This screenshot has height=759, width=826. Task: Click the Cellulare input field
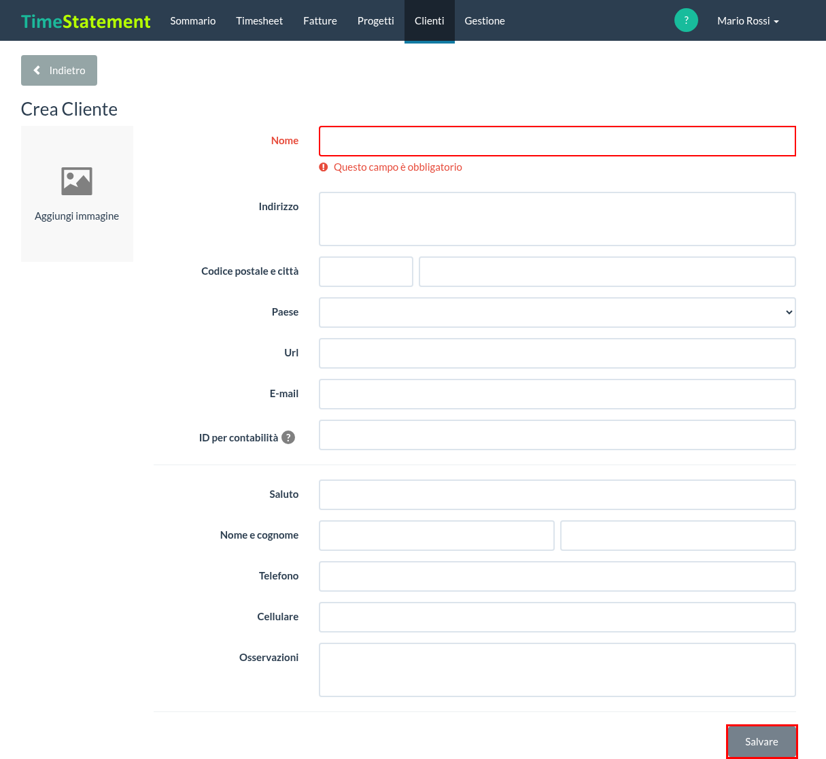click(557, 617)
